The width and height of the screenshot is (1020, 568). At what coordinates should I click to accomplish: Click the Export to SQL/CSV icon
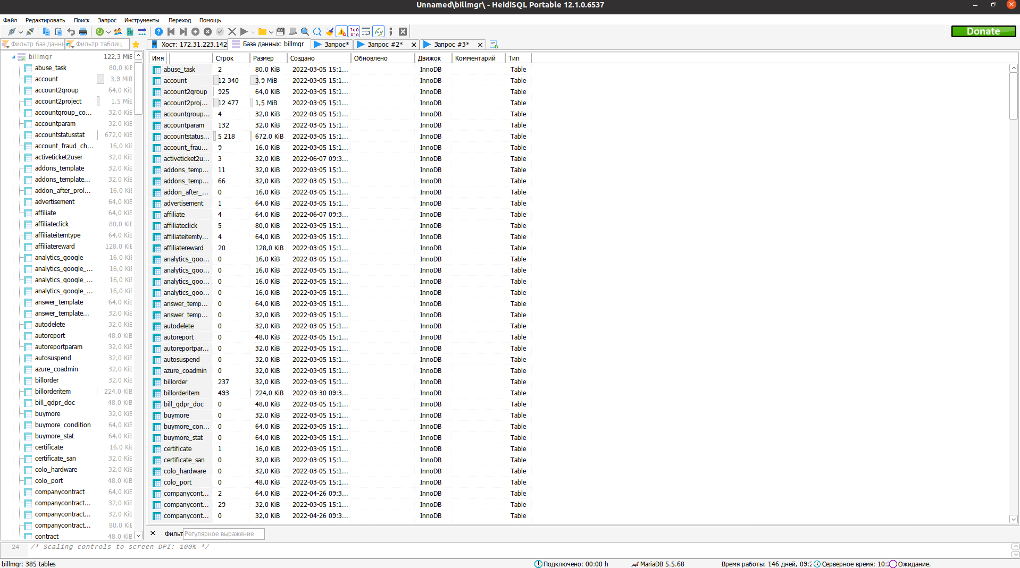[130, 32]
